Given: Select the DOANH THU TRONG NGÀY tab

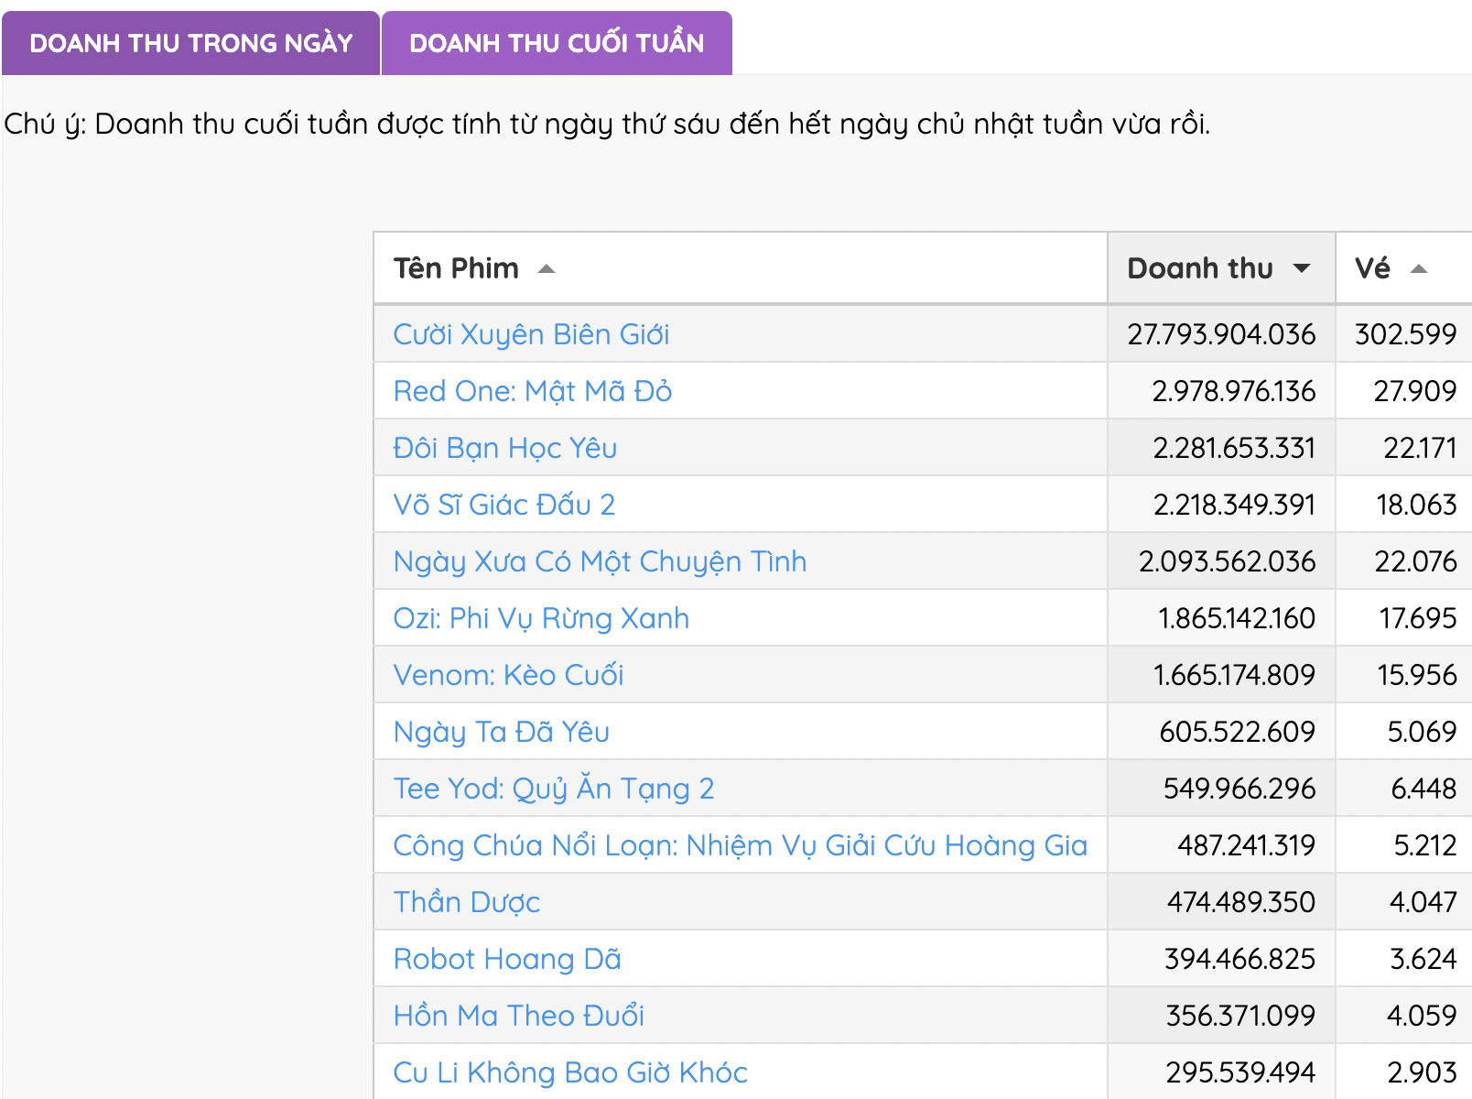Looking at the screenshot, I should [x=190, y=42].
